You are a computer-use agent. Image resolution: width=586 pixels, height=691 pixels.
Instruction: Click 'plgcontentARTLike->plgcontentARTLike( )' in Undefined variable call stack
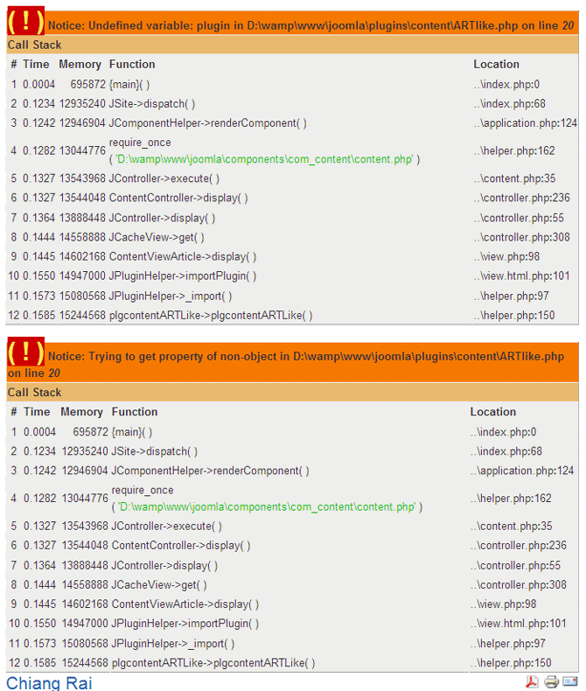tap(211, 315)
